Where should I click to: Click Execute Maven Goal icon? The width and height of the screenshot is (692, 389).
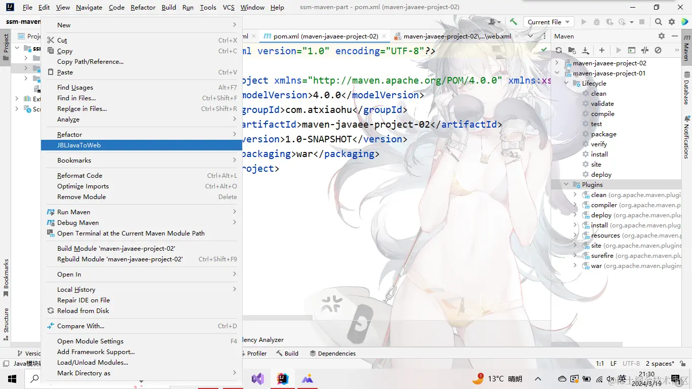click(x=631, y=50)
